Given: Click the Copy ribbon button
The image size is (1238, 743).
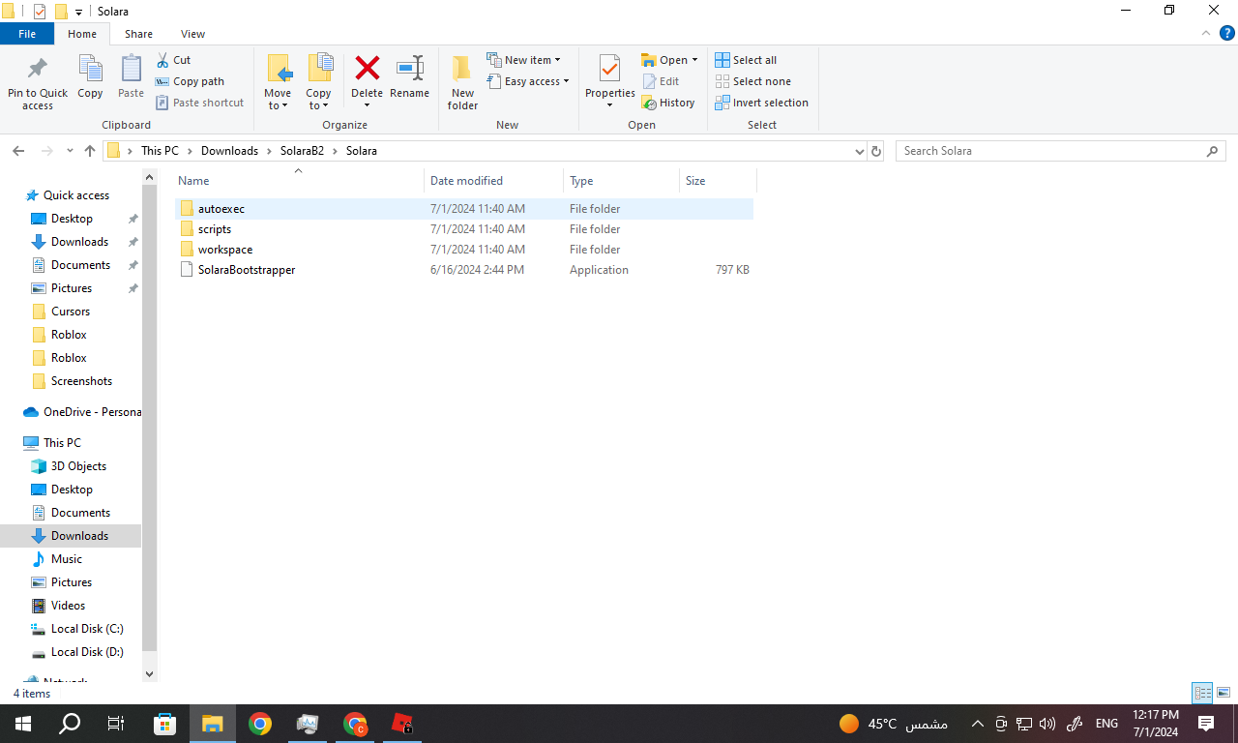Looking at the screenshot, I should [90, 77].
